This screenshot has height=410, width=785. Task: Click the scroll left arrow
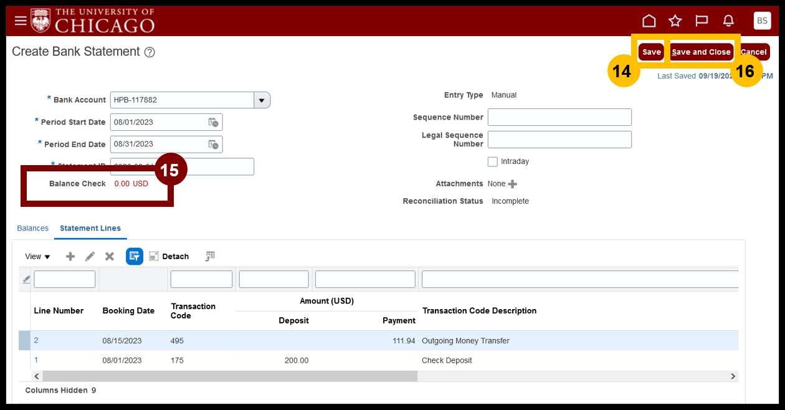(37, 376)
